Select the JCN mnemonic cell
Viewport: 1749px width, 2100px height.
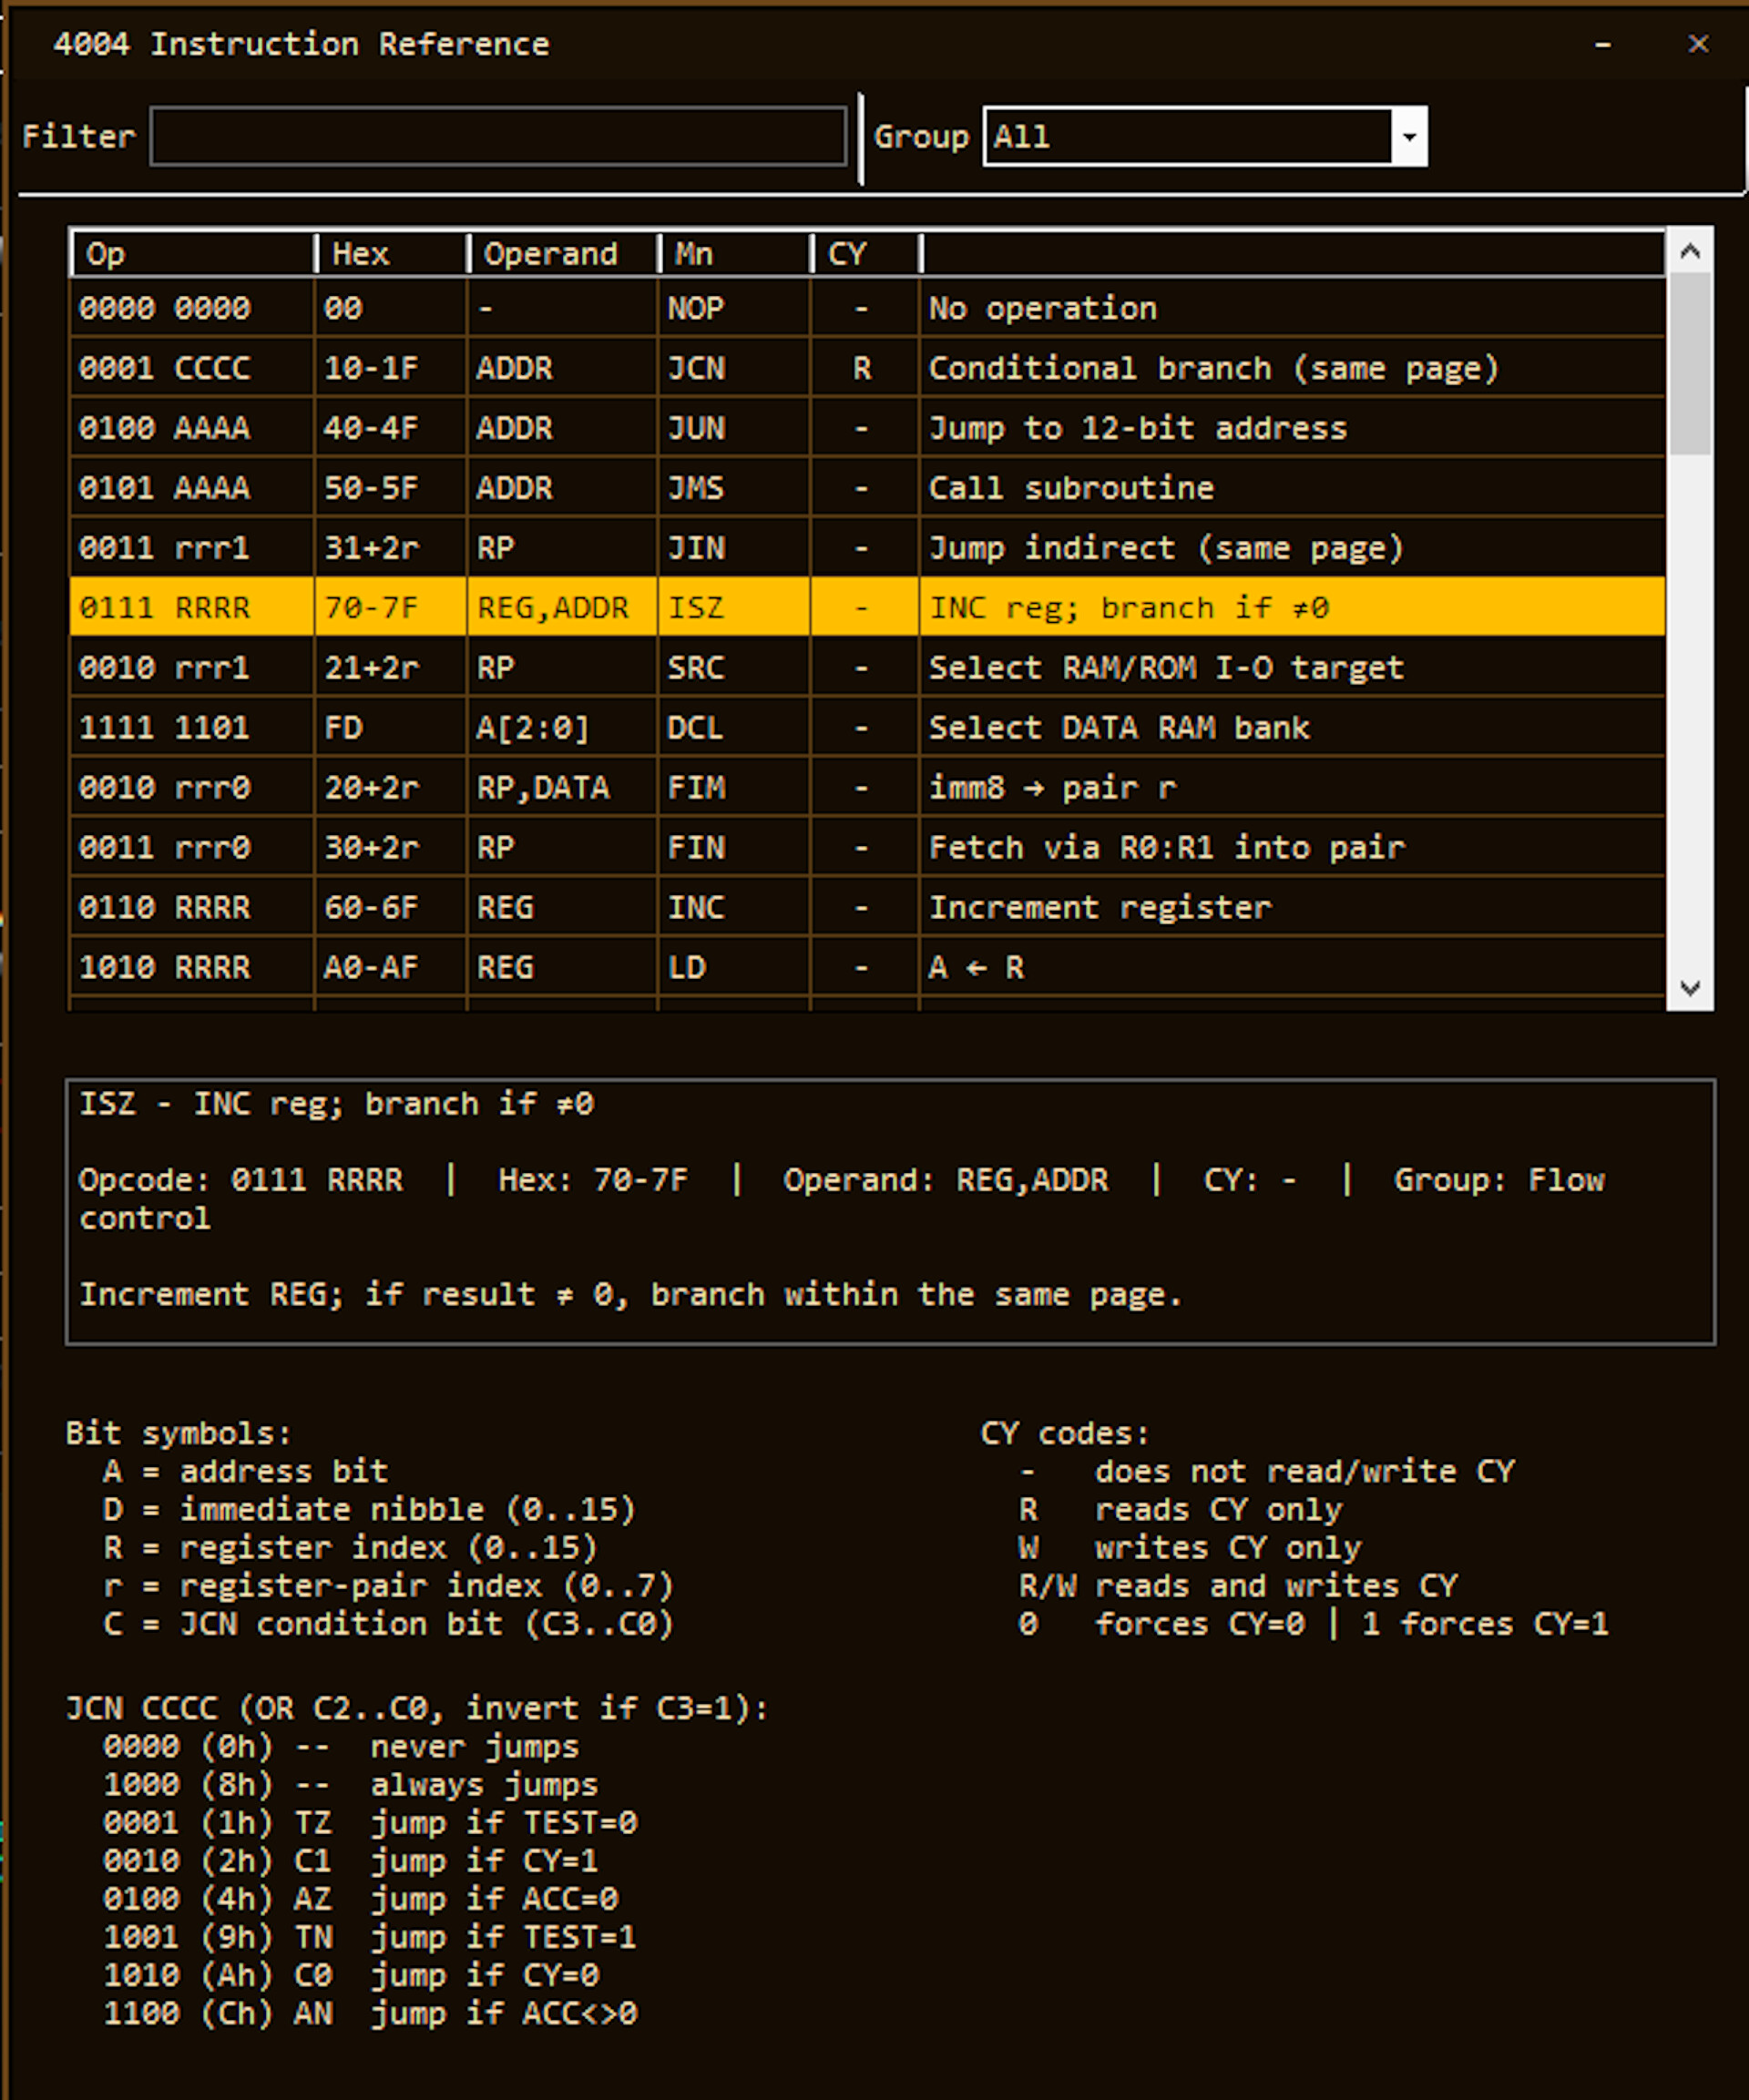(734, 368)
